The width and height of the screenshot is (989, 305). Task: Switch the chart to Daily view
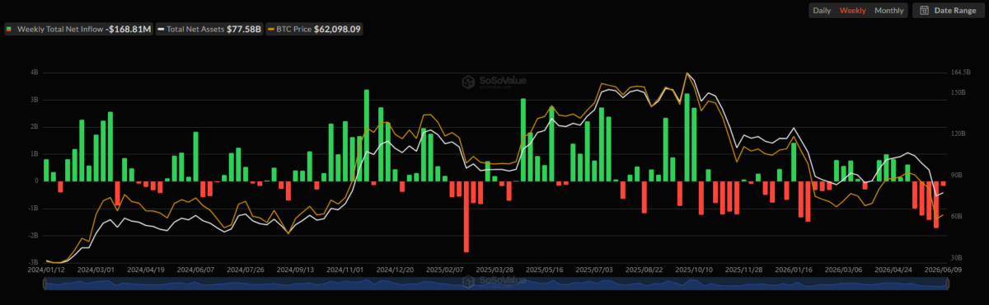pyautogui.click(x=821, y=11)
